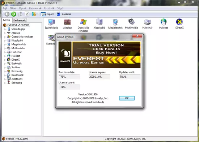This screenshot has width=199, height=142.
Task: Open the Alaplap motherboard icon in main panel
Action: (x=67, y=24)
